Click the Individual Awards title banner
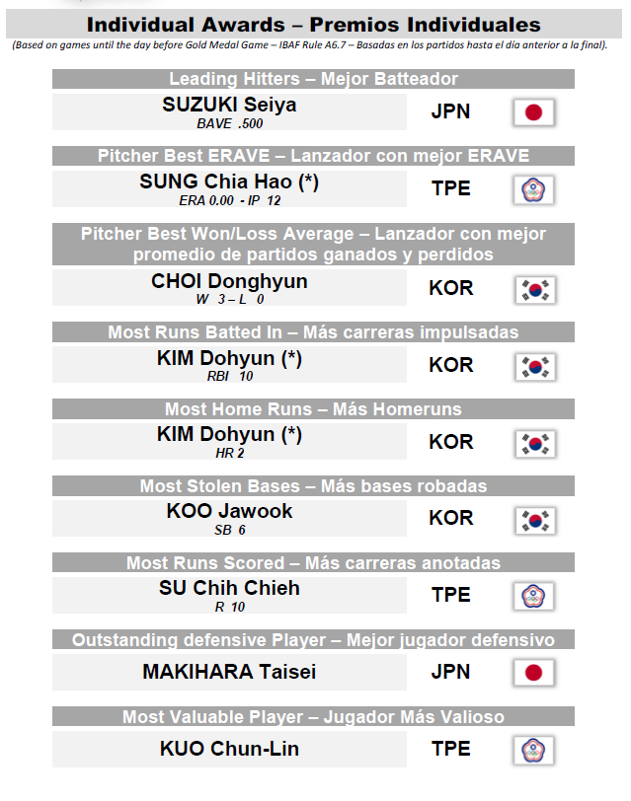This screenshot has width=631, height=801. (x=313, y=25)
